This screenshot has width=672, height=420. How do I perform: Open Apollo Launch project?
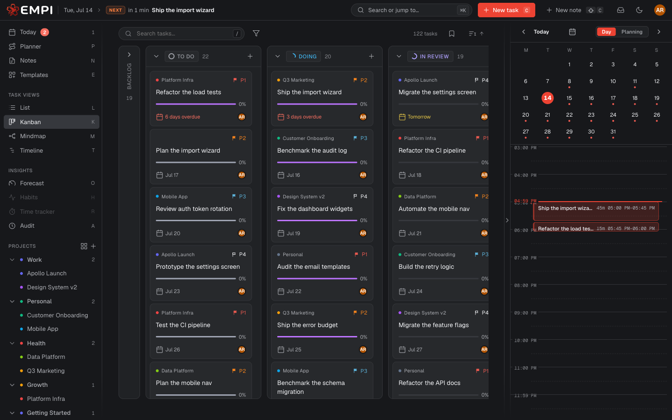[47, 273]
